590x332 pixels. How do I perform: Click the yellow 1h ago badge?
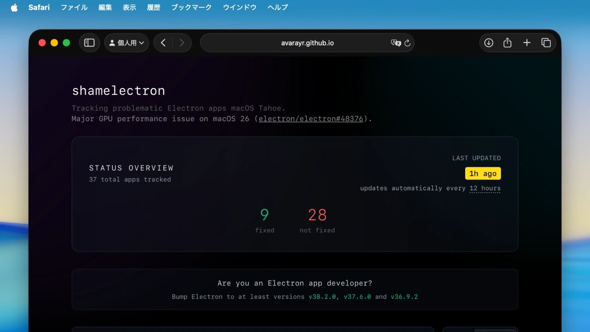(483, 173)
